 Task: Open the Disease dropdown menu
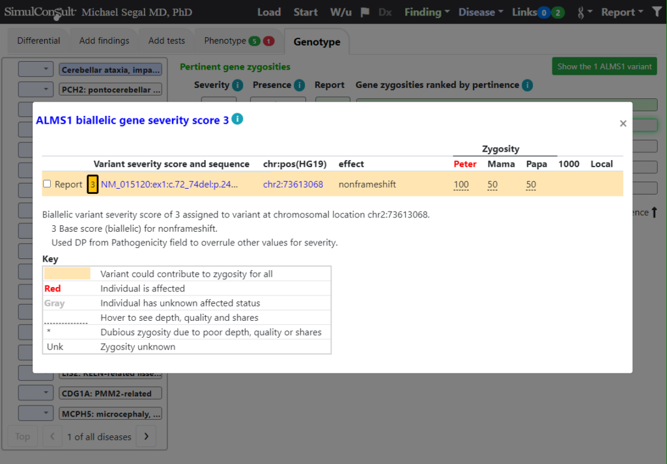480,12
